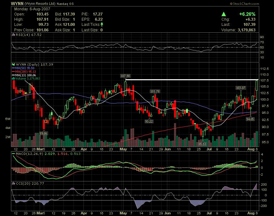Image resolution: width=274 pixels, height=216 pixels.
Task: Select the Ask value 121.00
Action: (69, 24)
